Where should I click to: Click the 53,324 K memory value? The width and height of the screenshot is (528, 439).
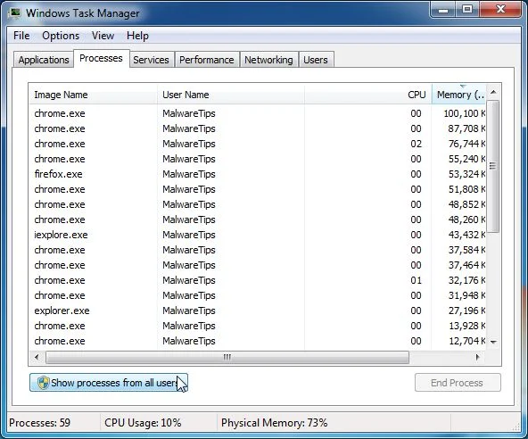click(466, 174)
